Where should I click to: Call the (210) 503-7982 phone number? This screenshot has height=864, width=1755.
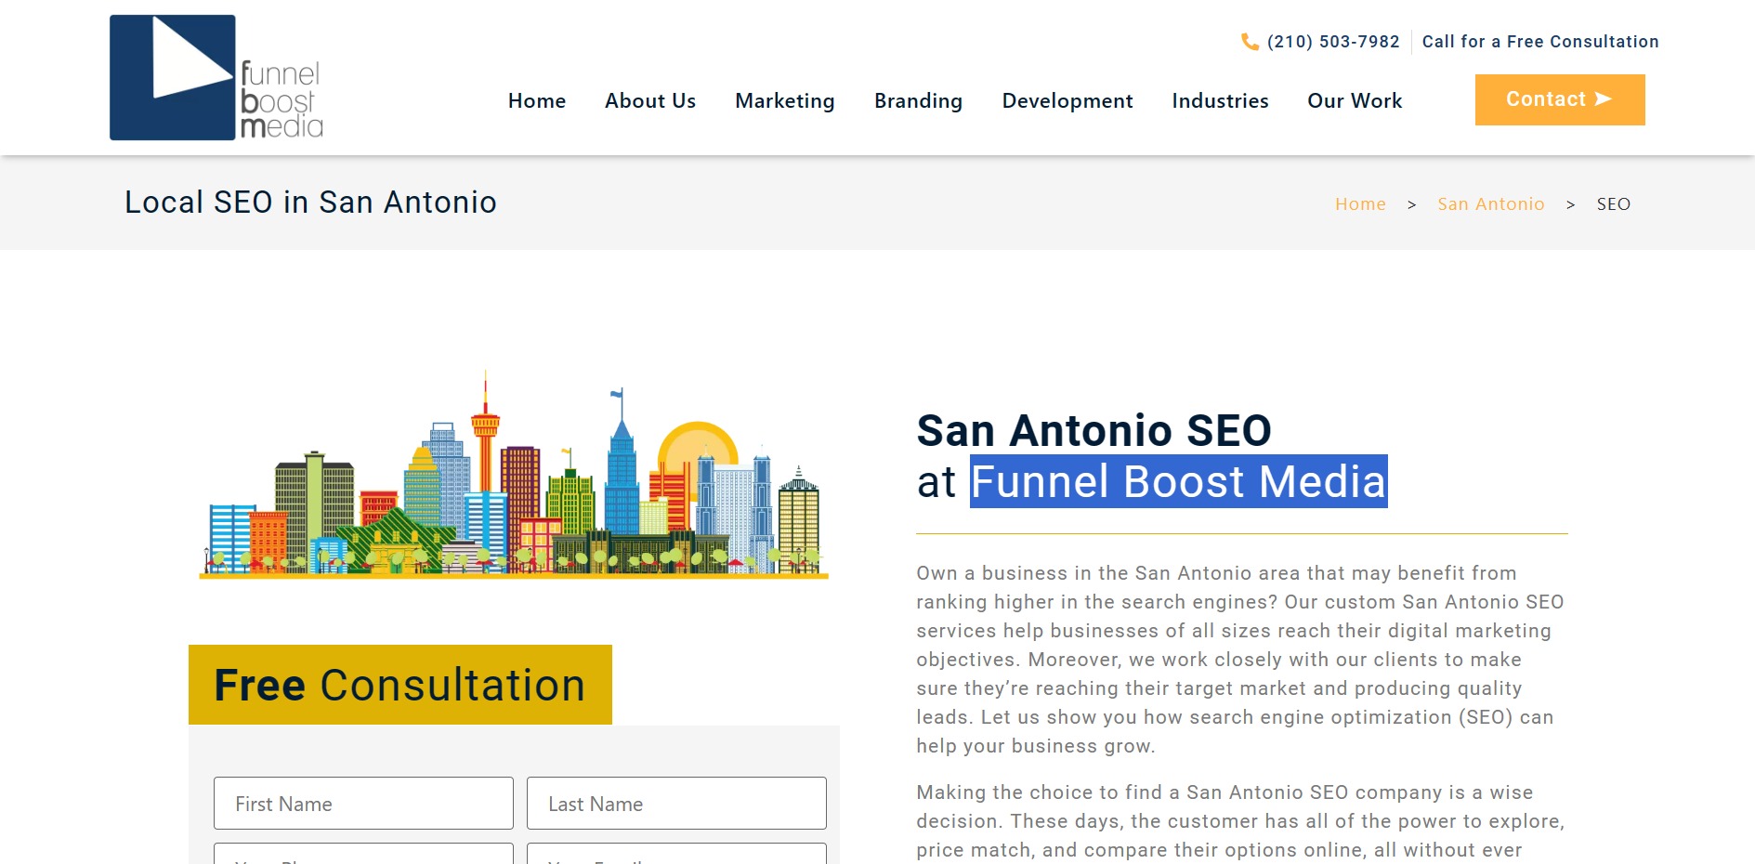(1333, 42)
